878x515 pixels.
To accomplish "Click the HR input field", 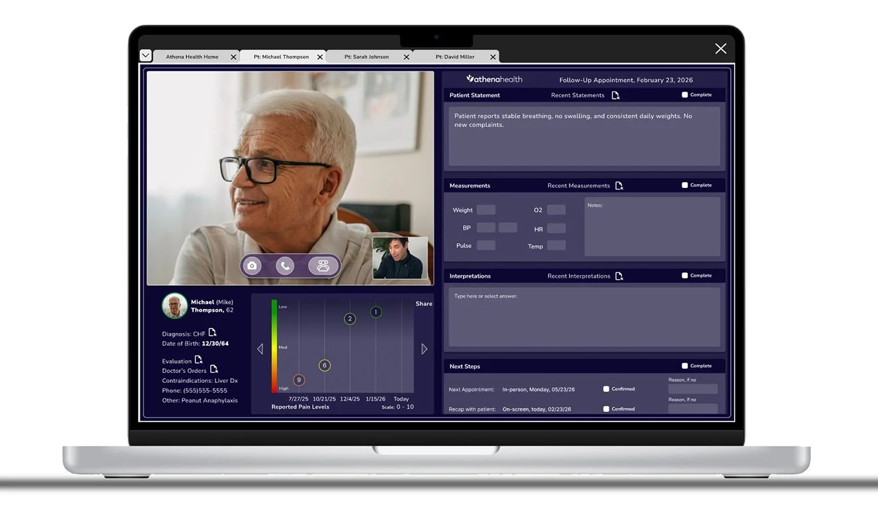I will point(556,229).
